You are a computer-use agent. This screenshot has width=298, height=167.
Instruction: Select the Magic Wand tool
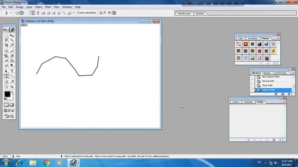[12, 40]
